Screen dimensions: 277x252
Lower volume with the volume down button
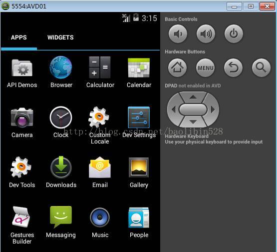(178, 34)
